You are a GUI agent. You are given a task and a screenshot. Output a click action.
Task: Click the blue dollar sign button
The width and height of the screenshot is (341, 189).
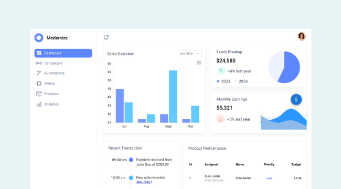pos(296,100)
